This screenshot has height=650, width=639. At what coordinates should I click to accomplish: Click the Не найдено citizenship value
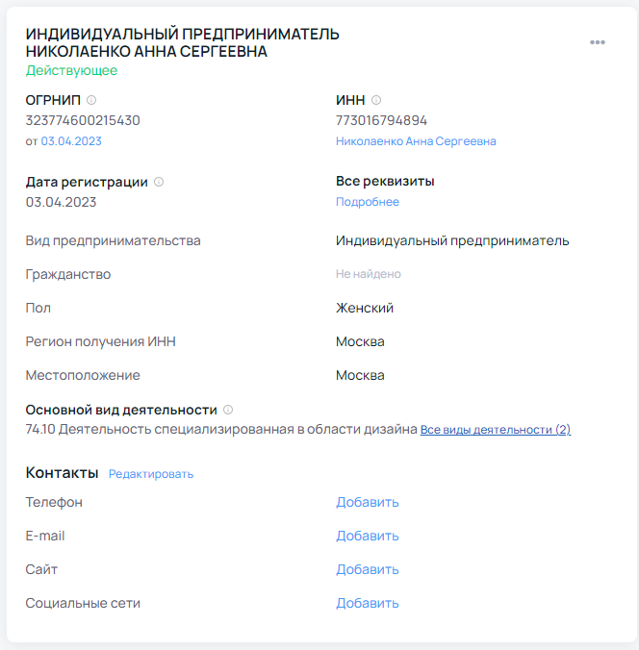(368, 274)
